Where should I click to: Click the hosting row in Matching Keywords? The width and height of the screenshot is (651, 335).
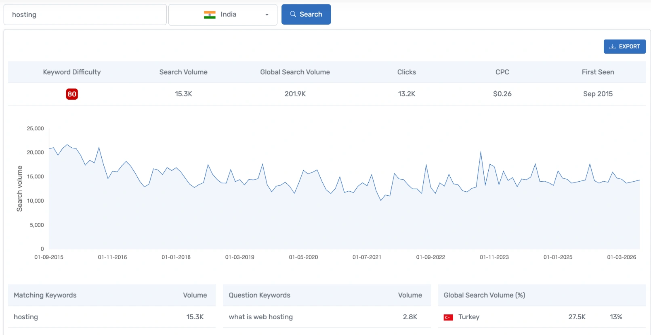pyautogui.click(x=112, y=317)
